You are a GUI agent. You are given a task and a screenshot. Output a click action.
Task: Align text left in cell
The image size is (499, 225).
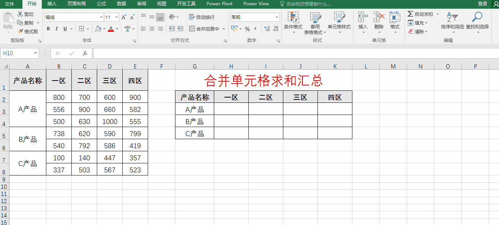pyautogui.click(x=144, y=29)
